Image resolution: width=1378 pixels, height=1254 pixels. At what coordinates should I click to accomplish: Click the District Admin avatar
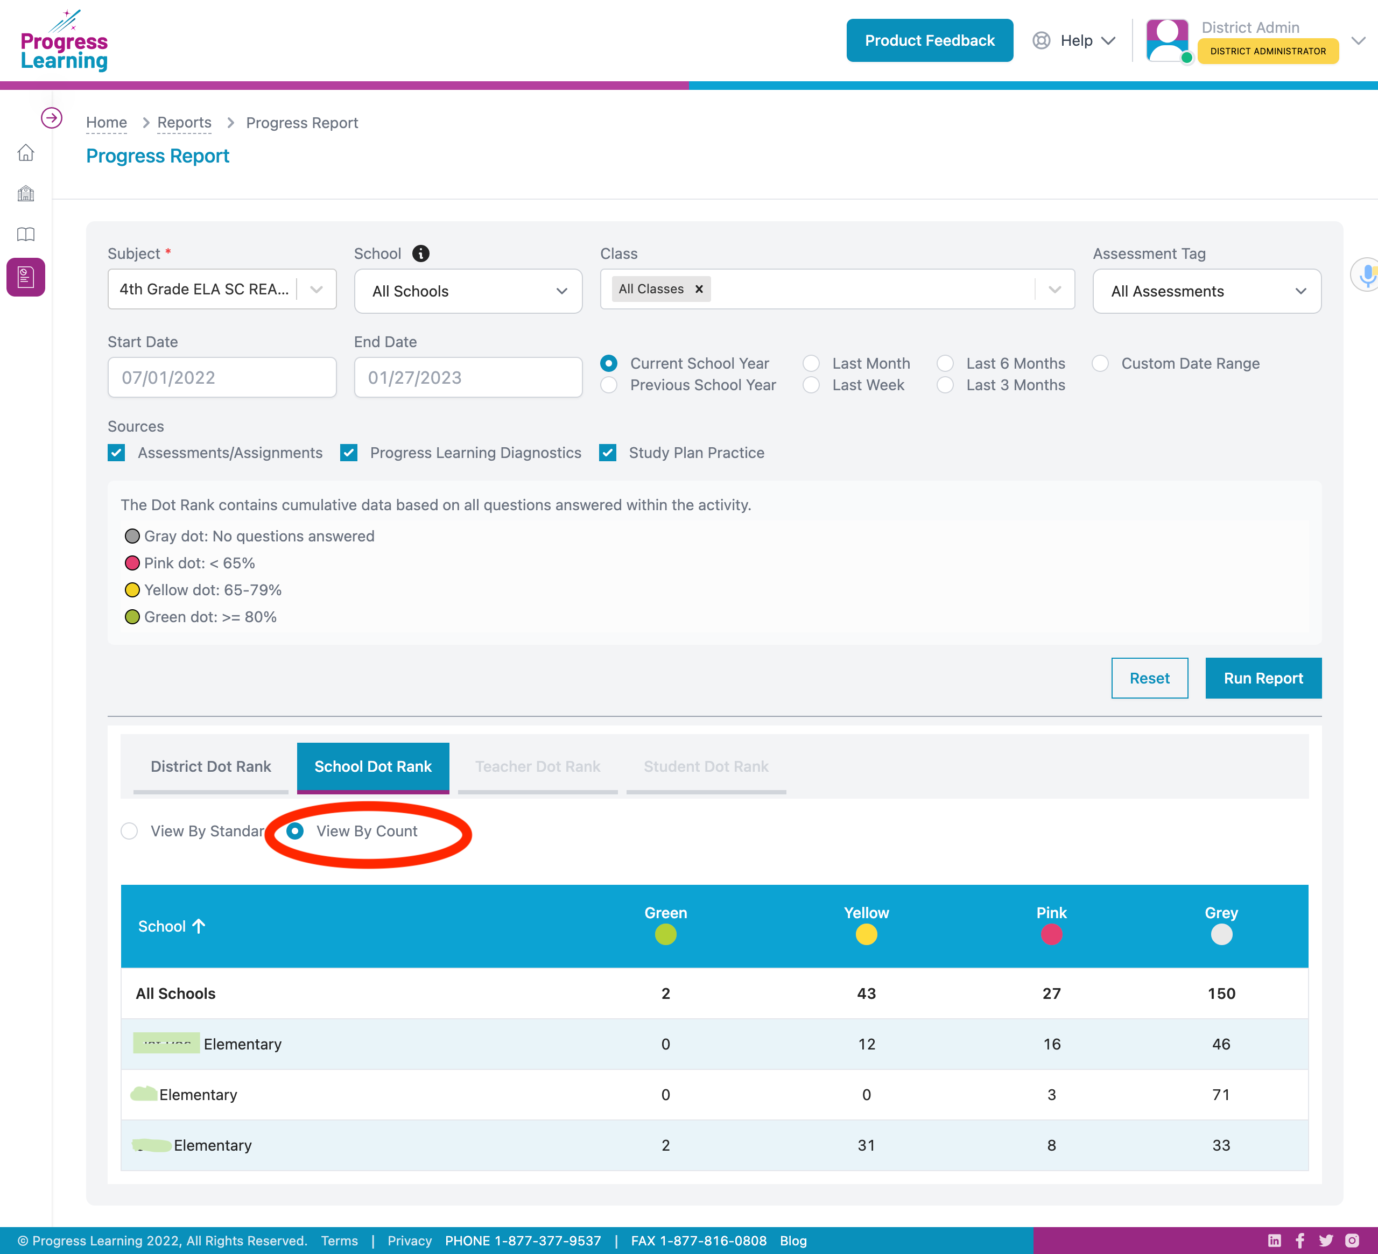tap(1168, 40)
